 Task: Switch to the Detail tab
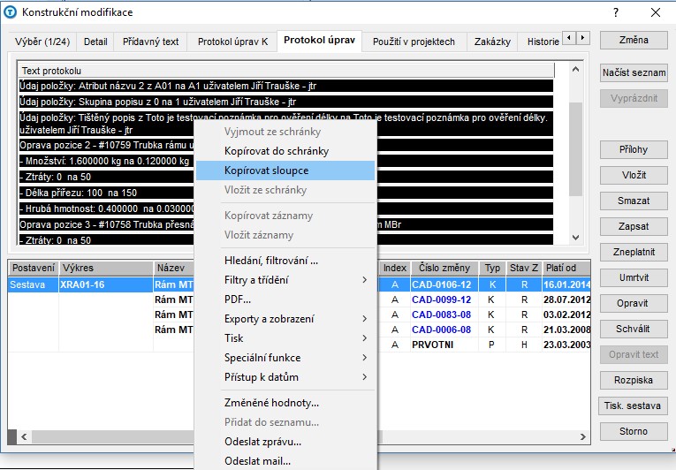95,42
